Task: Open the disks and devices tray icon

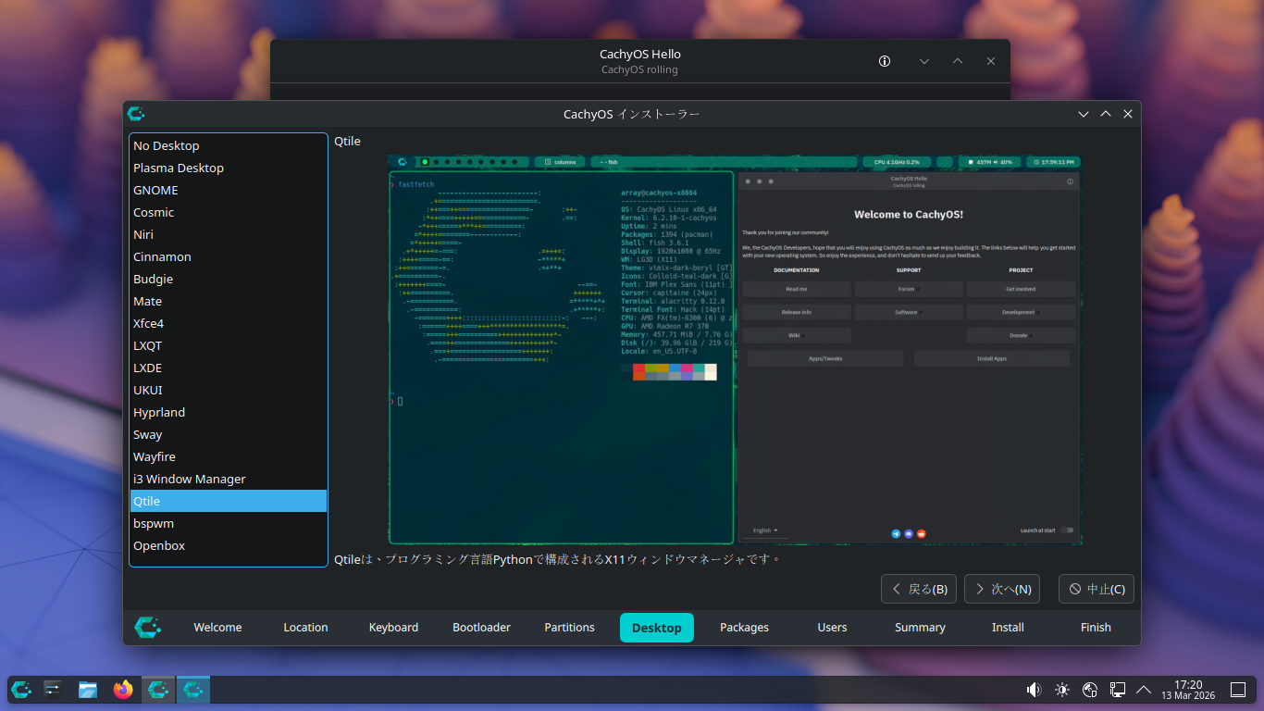Action: (x=1090, y=689)
